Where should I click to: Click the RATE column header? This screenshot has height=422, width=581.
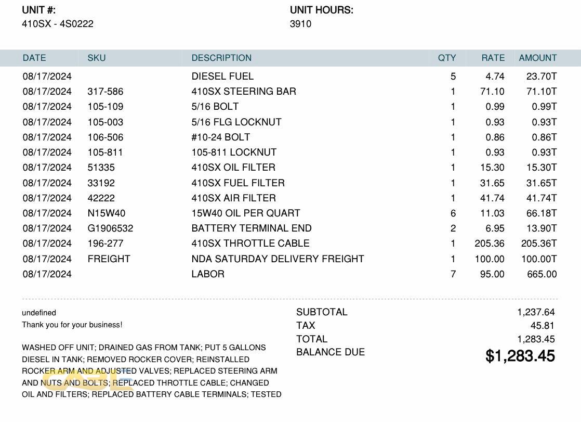pyautogui.click(x=493, y=58)
